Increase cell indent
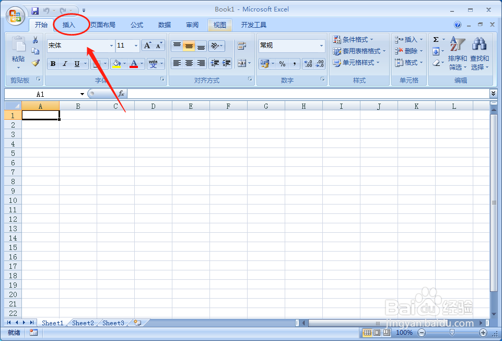This screenshot has width=502, height=341. [226, 63]
